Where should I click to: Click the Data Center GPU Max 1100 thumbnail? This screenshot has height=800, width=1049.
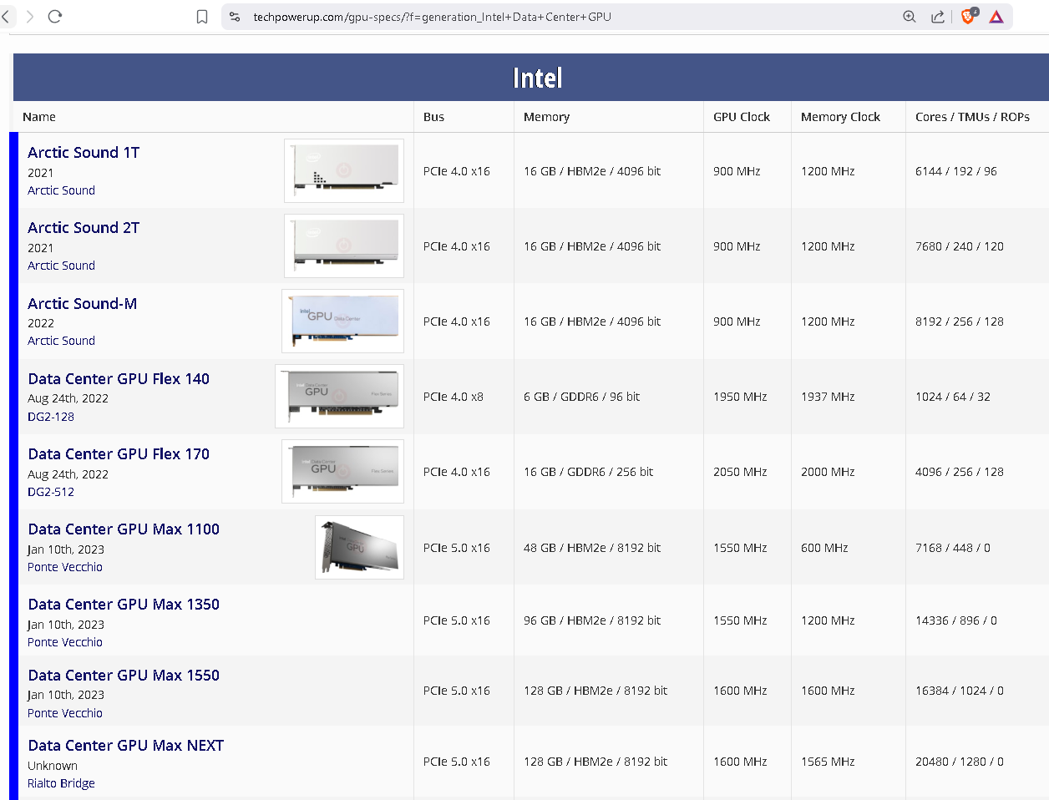pyautogui.click(x=359, y=547)
